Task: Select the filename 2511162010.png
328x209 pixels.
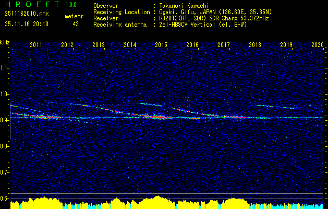Action: coord(27,14)
